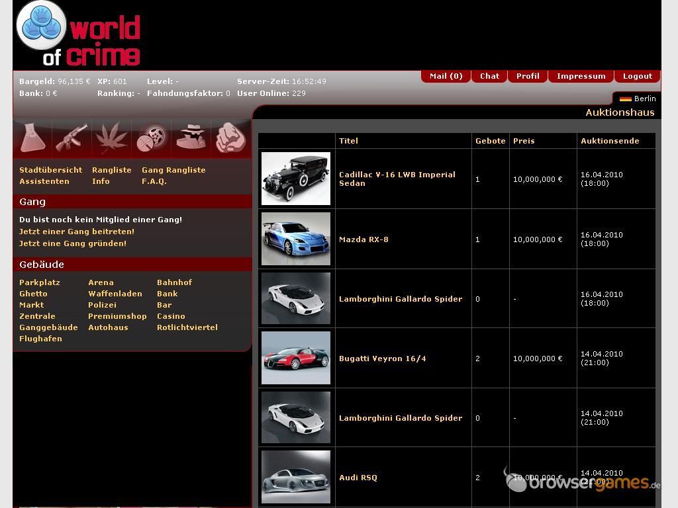Screen dimensions: 678x508
Task: Open the Bugatti Veyron 16/4 auction
Action: click(382, 359)
